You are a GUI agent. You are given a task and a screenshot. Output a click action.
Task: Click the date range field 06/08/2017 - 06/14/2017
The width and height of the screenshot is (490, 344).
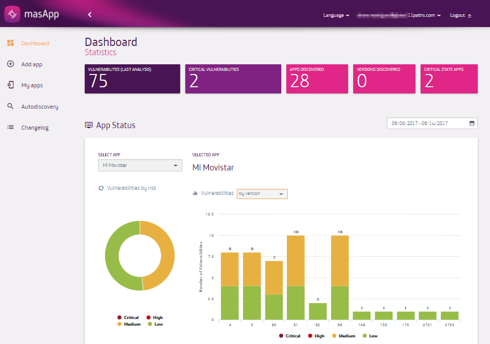[432, 124]
